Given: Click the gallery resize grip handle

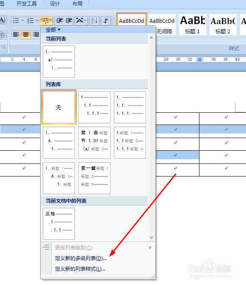Looking at the screenshot, I should (153, 277).
